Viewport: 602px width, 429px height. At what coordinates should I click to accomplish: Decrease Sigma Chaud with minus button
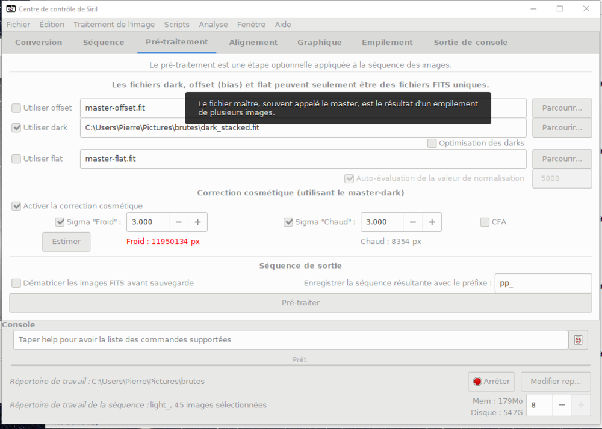coord(413,222)
